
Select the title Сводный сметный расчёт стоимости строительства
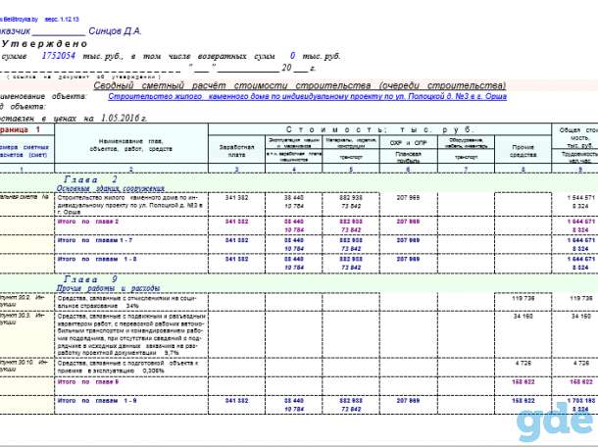point(300,85)
